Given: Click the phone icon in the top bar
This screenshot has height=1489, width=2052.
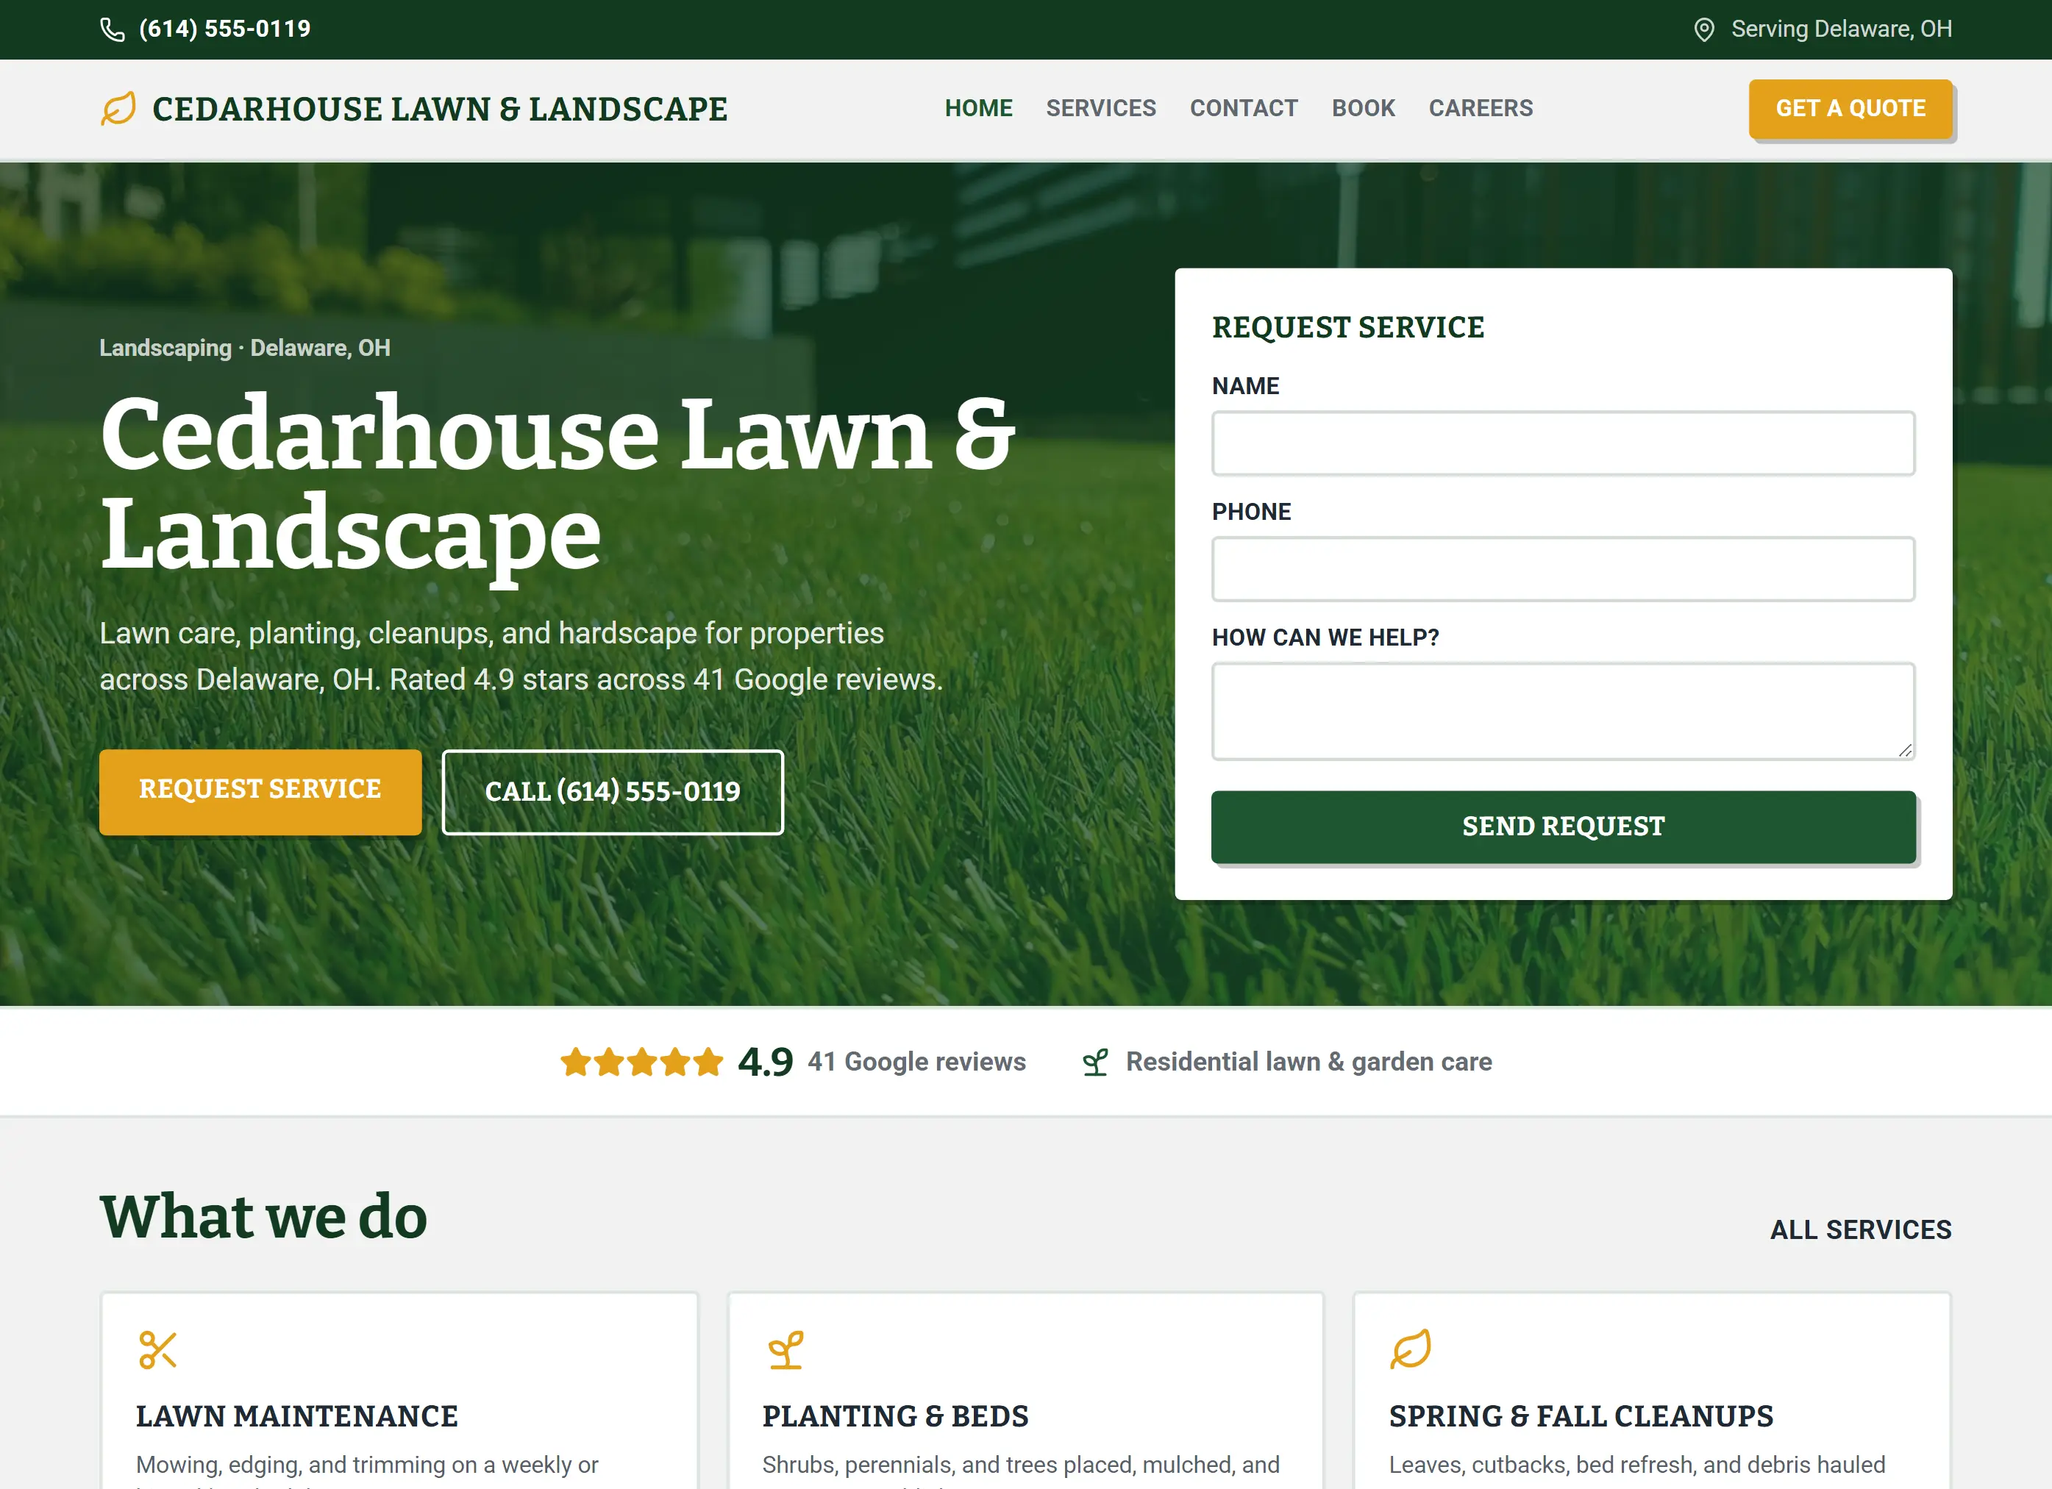Looking at the screenshot, I should (113, 30).
